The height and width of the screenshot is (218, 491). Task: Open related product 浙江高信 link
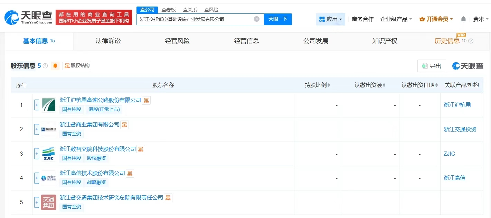[x=454, y=178]
